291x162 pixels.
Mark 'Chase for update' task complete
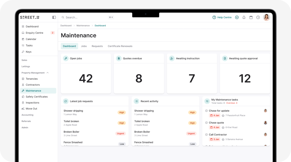206,111
